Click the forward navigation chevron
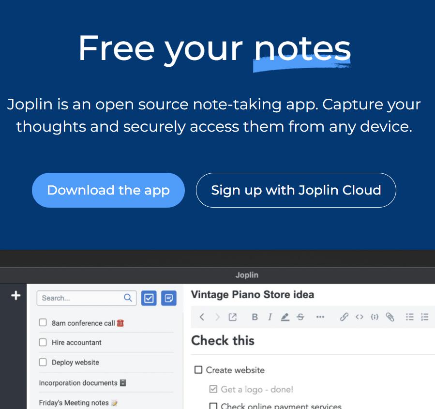 tap(217, 317)
